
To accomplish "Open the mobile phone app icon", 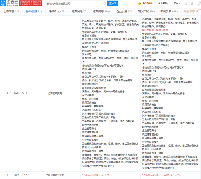I will (x=186, y=3).
